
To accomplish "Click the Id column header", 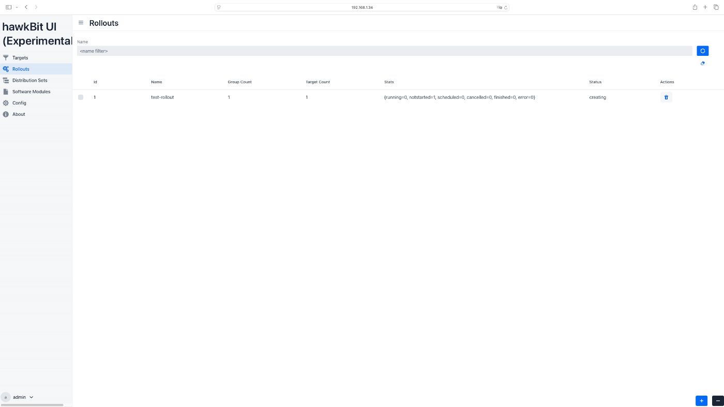I will point(95,82).
